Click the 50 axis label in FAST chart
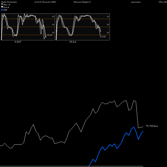This screenshot has height=167, width=167. [x=53, y=24]
